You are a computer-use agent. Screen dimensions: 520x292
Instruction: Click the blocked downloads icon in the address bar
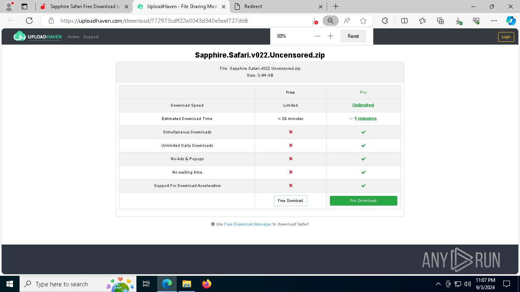(x=314, y=21)
